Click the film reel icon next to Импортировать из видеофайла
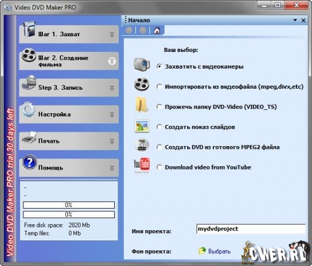The image size is (312, 266). tap(142, 84)
